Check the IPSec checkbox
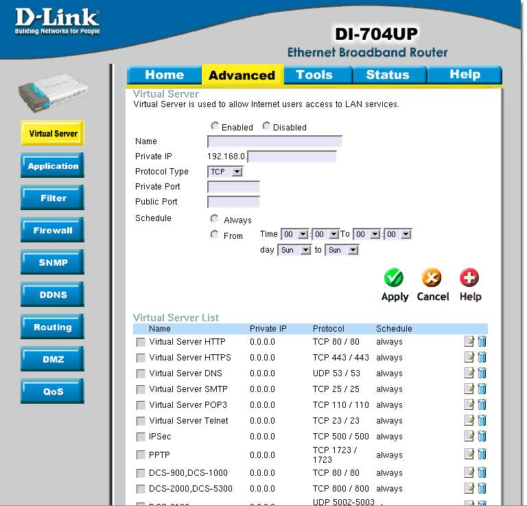 [141, 437]
